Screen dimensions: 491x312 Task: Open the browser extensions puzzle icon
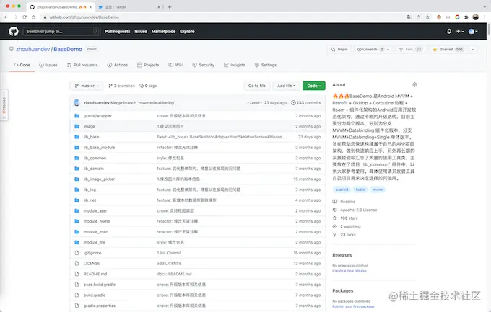466,17
